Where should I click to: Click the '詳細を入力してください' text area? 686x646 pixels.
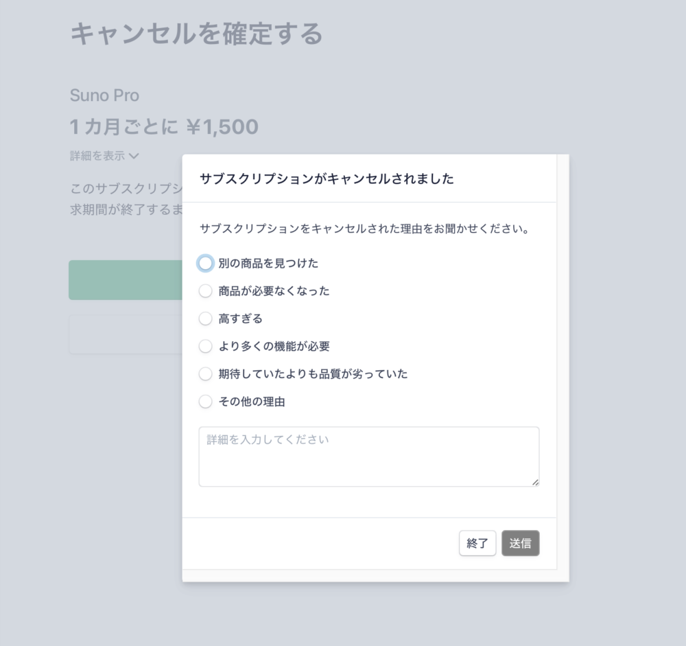point(368,457)
